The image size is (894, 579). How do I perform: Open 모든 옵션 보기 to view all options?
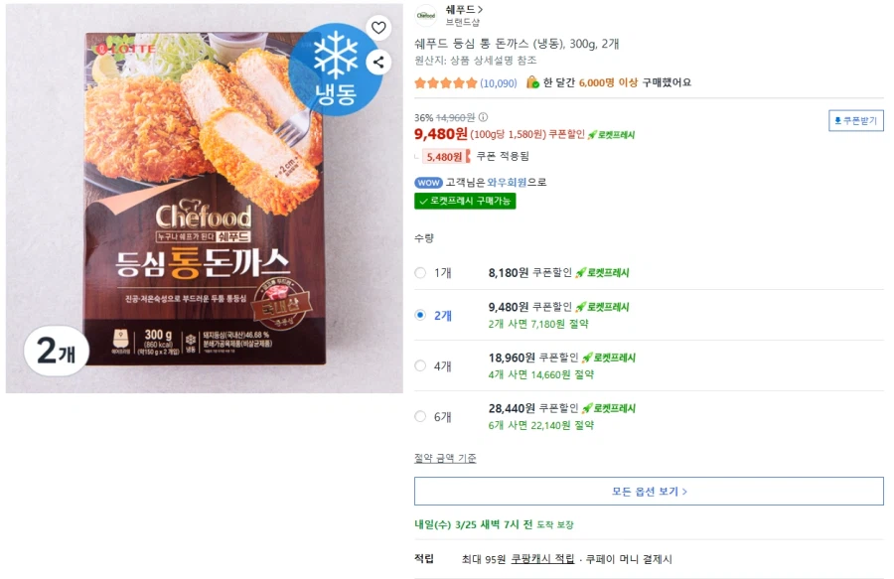653,490
